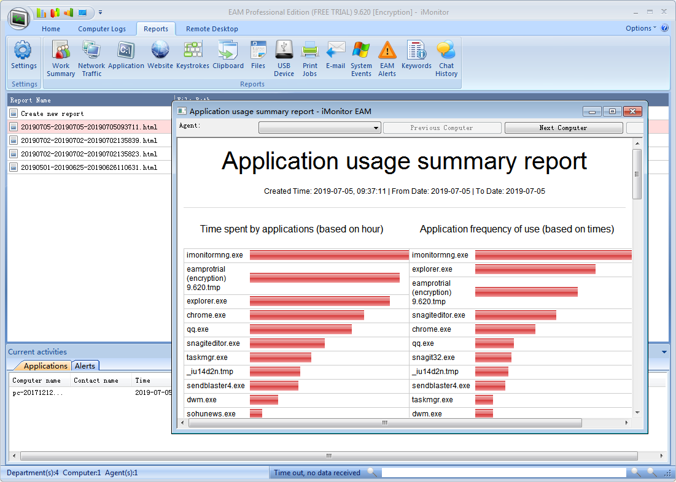Click snagit32.exe in the frequency list
This screenshot has width=676, height=482.
(433, 358)
